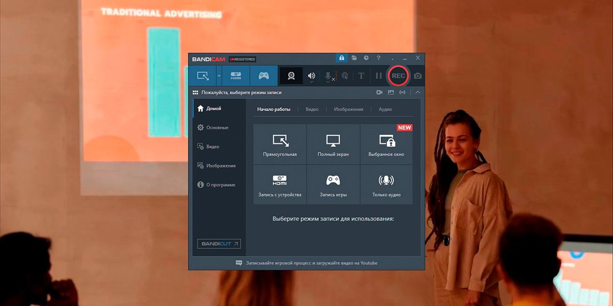Disable the microphone with the crossed mic icon
Image resolution: width=613 pixels, height=306 pixels.
point(327,75)
